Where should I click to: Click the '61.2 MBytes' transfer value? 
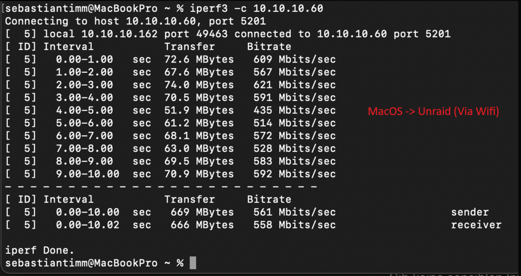point(199,123)
